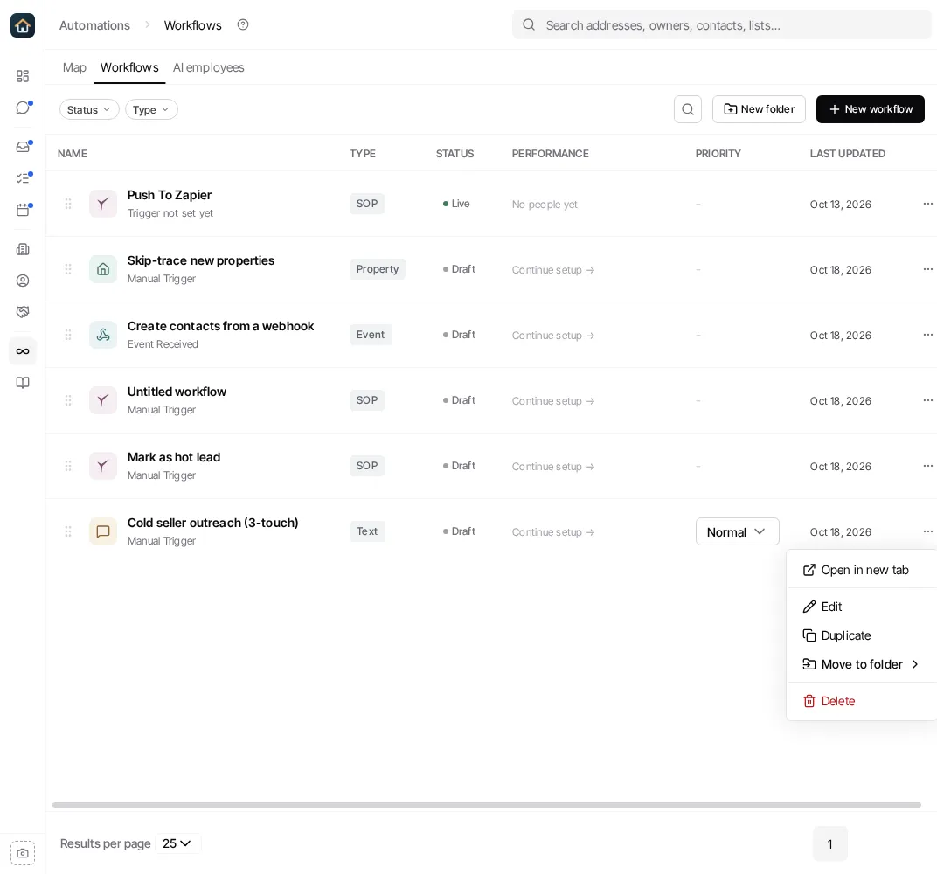Open the three-dot menu for Create contacts from a webhook

pyautogui.click(x=927, y=335)
